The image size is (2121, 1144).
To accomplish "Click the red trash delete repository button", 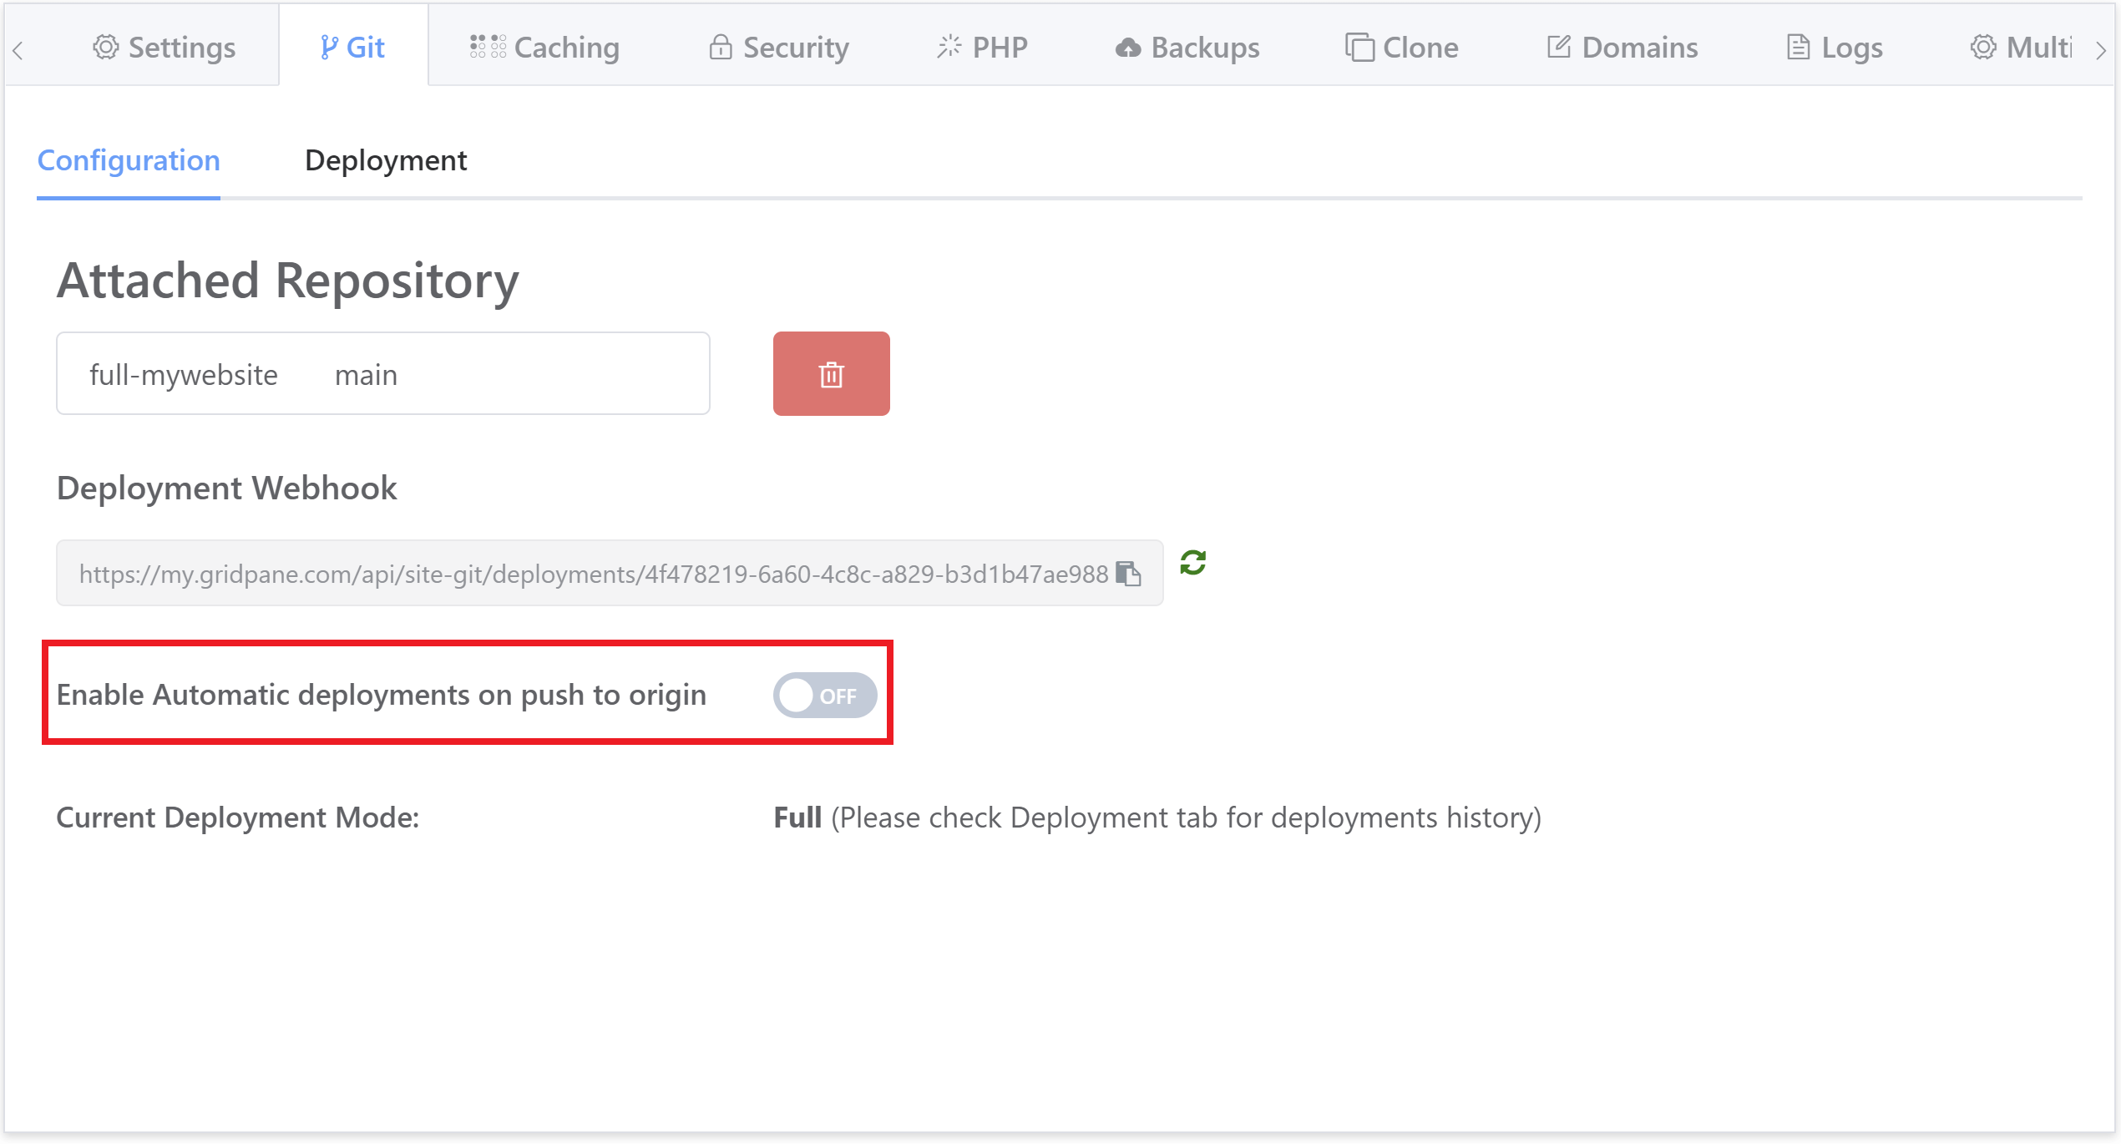I will click(x=831, y=374).
